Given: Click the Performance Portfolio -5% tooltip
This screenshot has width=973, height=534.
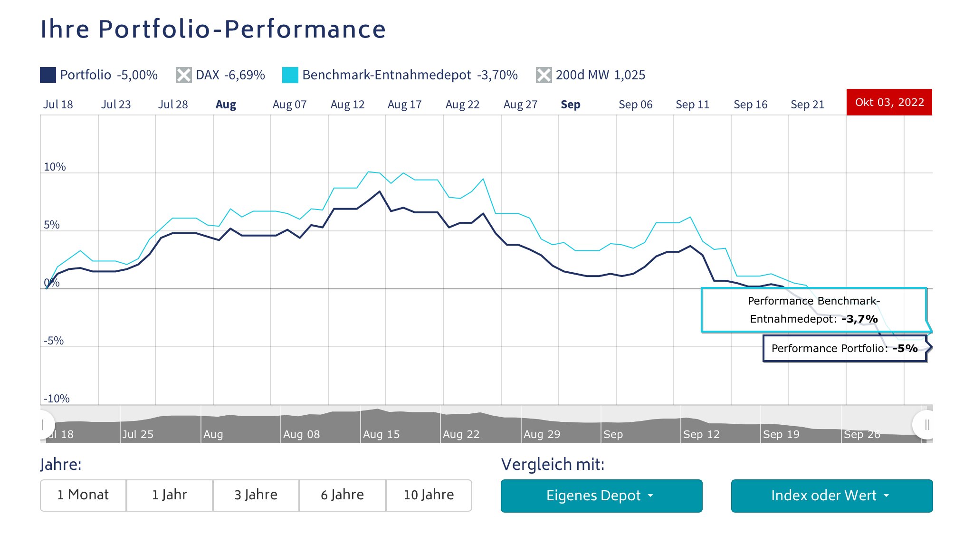Looking at the screenshot, I should click(844, 349).
